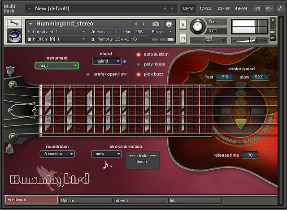
Task: Click the Output channel icon
Action: pos(29,32)
